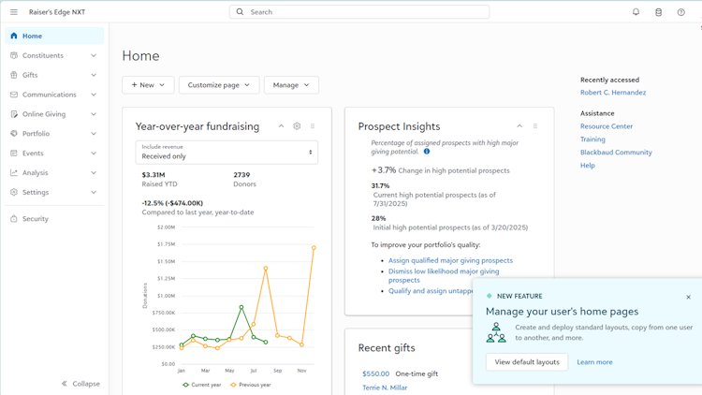This screenshot has height=395, width=702.
Task: Toggle Current year series in chart legend
Action: click(202, 385)
